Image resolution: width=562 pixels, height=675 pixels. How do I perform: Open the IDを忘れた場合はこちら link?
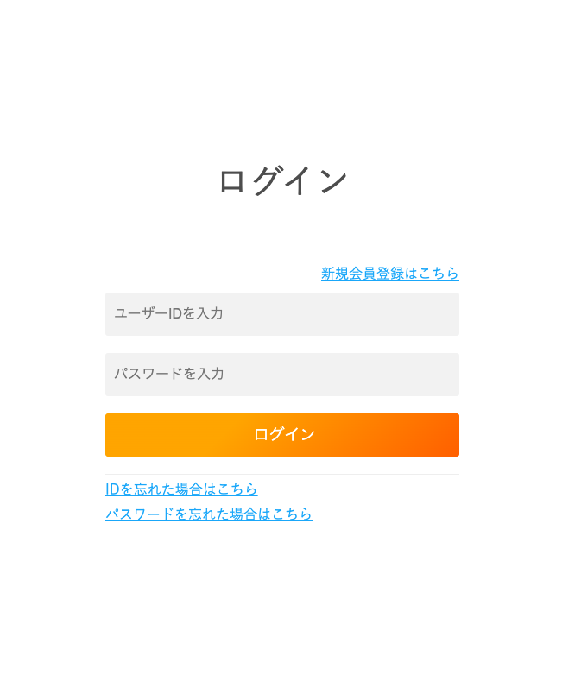[x=181, y=489]
